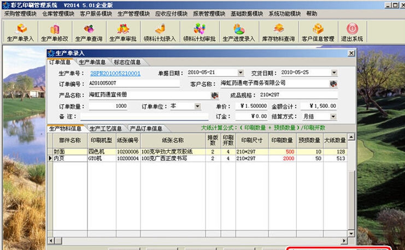Open 生产单修改 toolbar icon

(55, 32)
